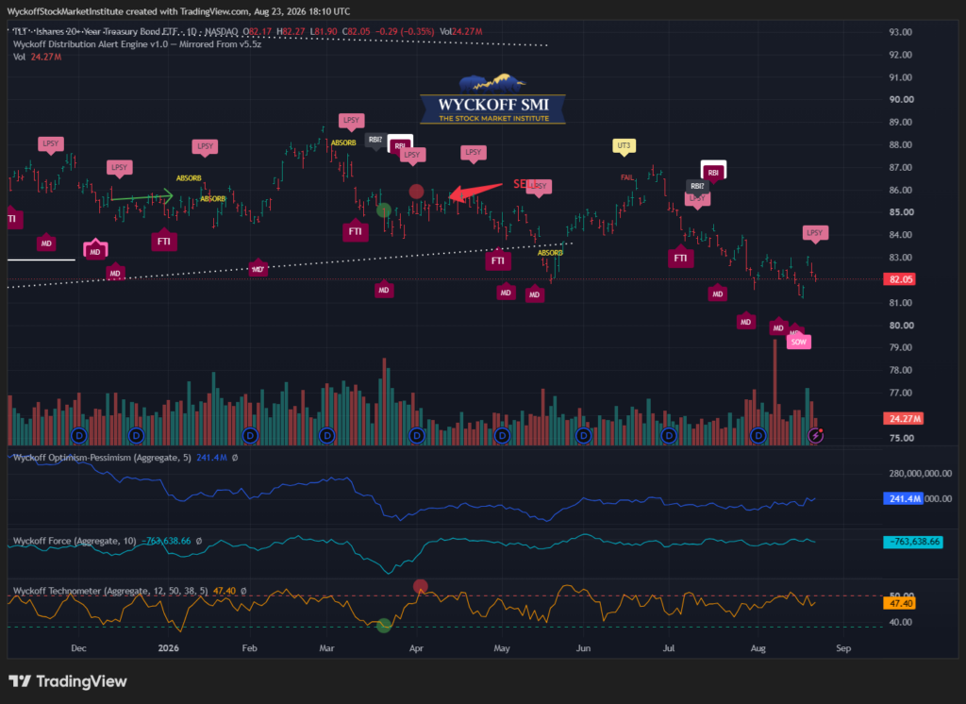Screen dimensions: 966x704
Task: Click the yellow UT3 signal label
Action: [624, 146]
